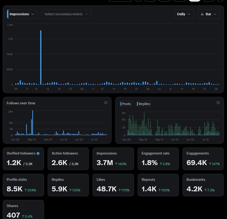Open the Select secondary metric dropdown
The width and height of the screenshot is (227, 219).
pyautogui.click(x=66, y=14)
